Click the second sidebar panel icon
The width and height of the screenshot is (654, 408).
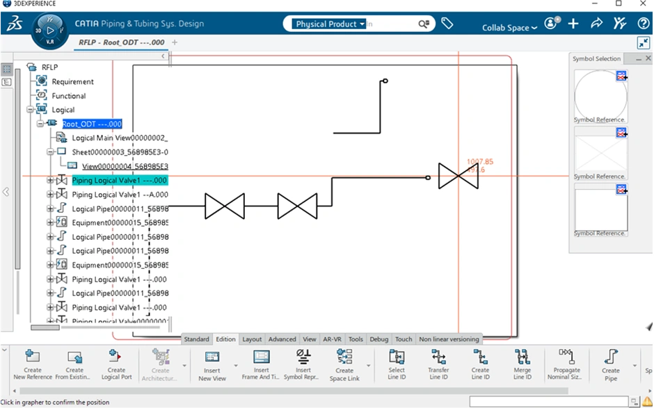point(7,82)
